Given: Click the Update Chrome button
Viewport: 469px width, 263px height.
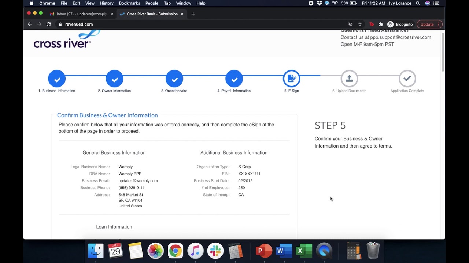Looking at the screenshot, I should (x=430, y=24).
